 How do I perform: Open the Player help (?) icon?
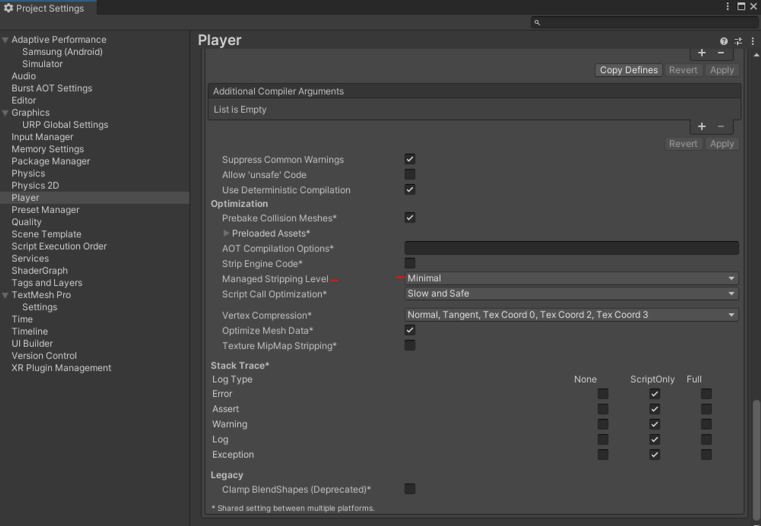point(724,41)
